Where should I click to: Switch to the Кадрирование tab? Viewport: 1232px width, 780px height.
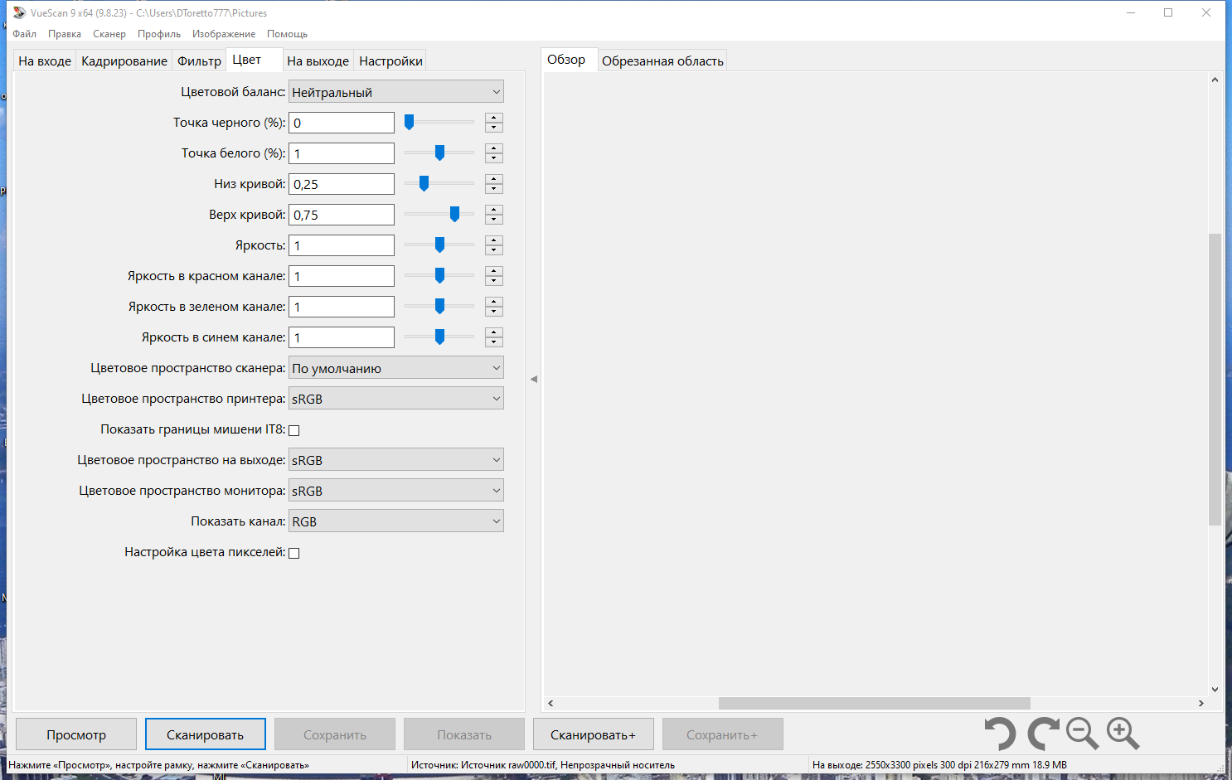[124, 61]
